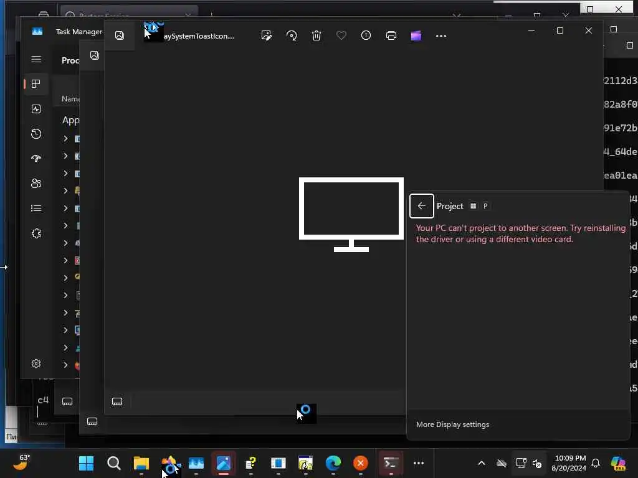Click the Task Manager app icon in title bar
Image resolution: width=638 pixels, height=478 pixels.
[x=37, y=31]
